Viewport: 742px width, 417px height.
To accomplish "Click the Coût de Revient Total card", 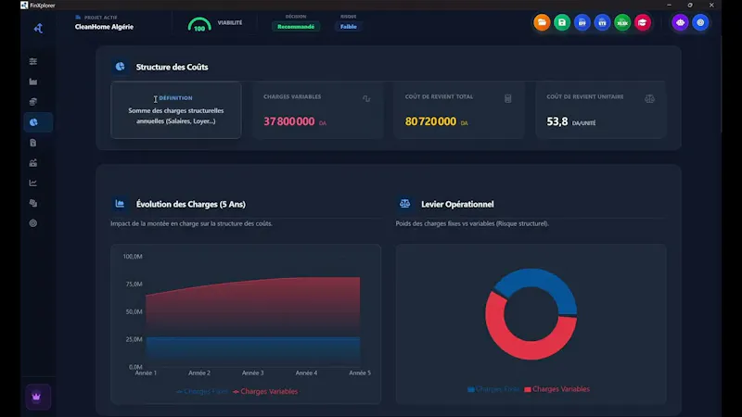I will click(x=459, y=109).
